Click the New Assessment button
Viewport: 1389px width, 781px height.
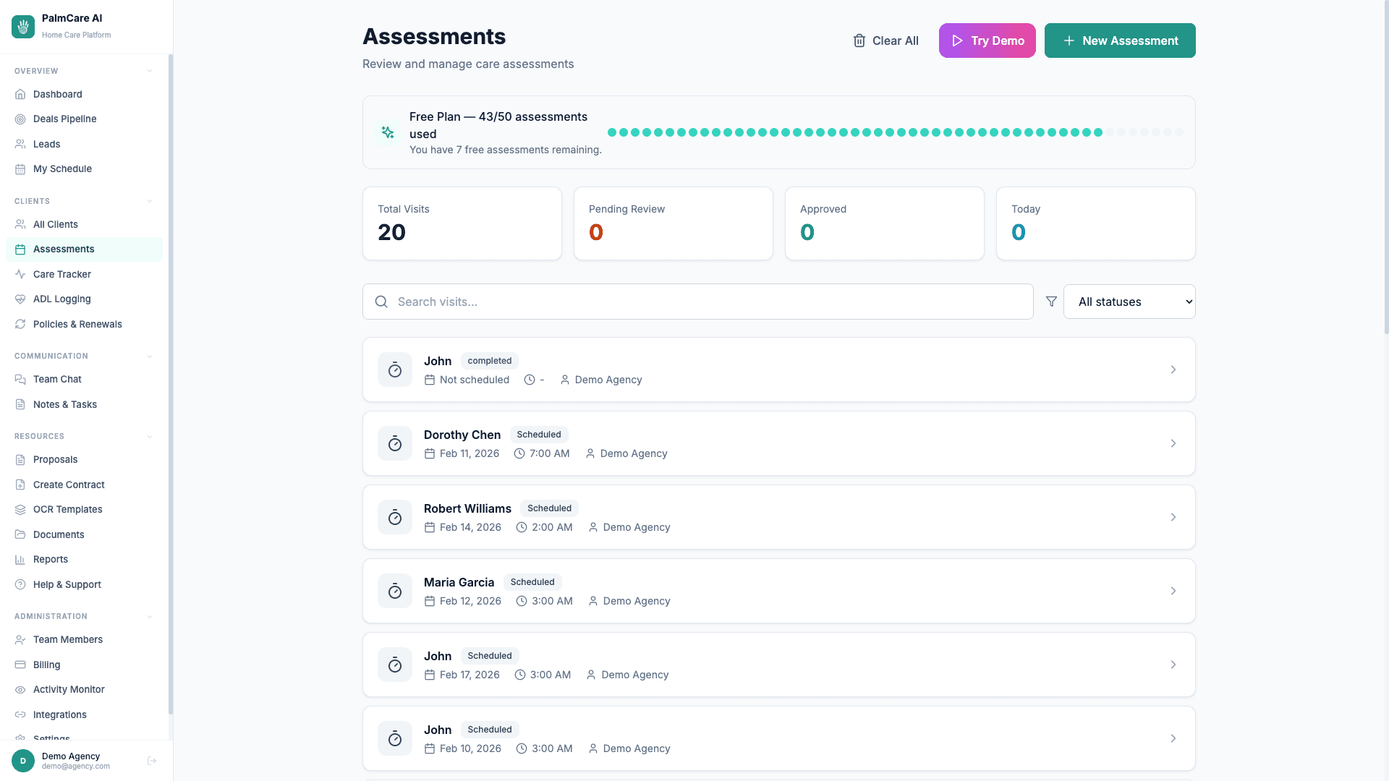pyautogui.click(x=1120, y=40)
